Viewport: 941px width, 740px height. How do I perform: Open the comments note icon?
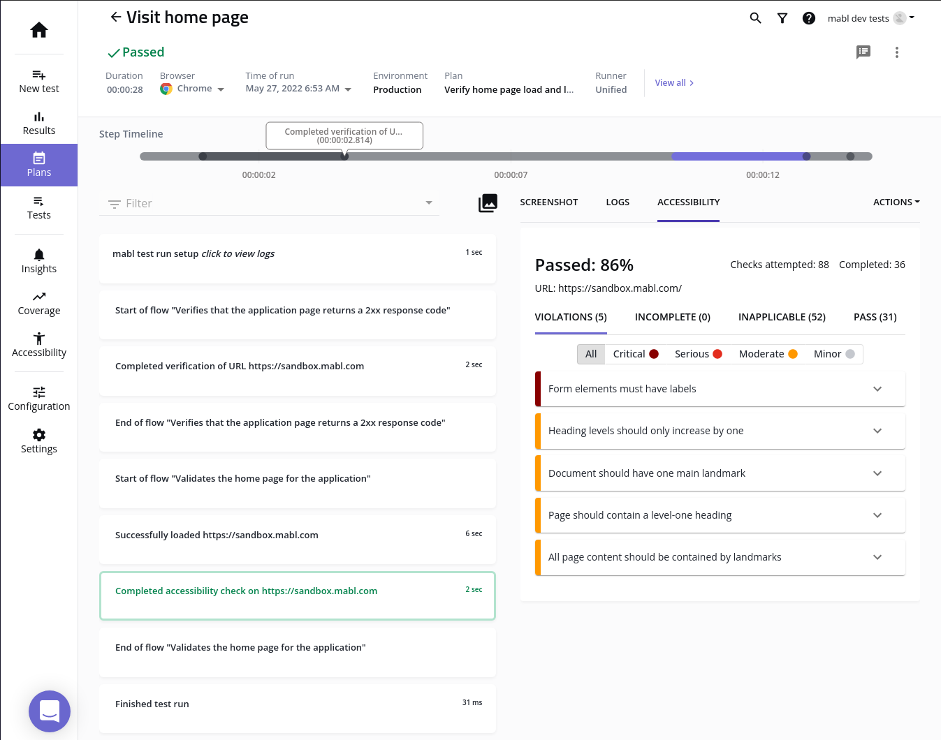pyautogui.click(x=863, y=52)
